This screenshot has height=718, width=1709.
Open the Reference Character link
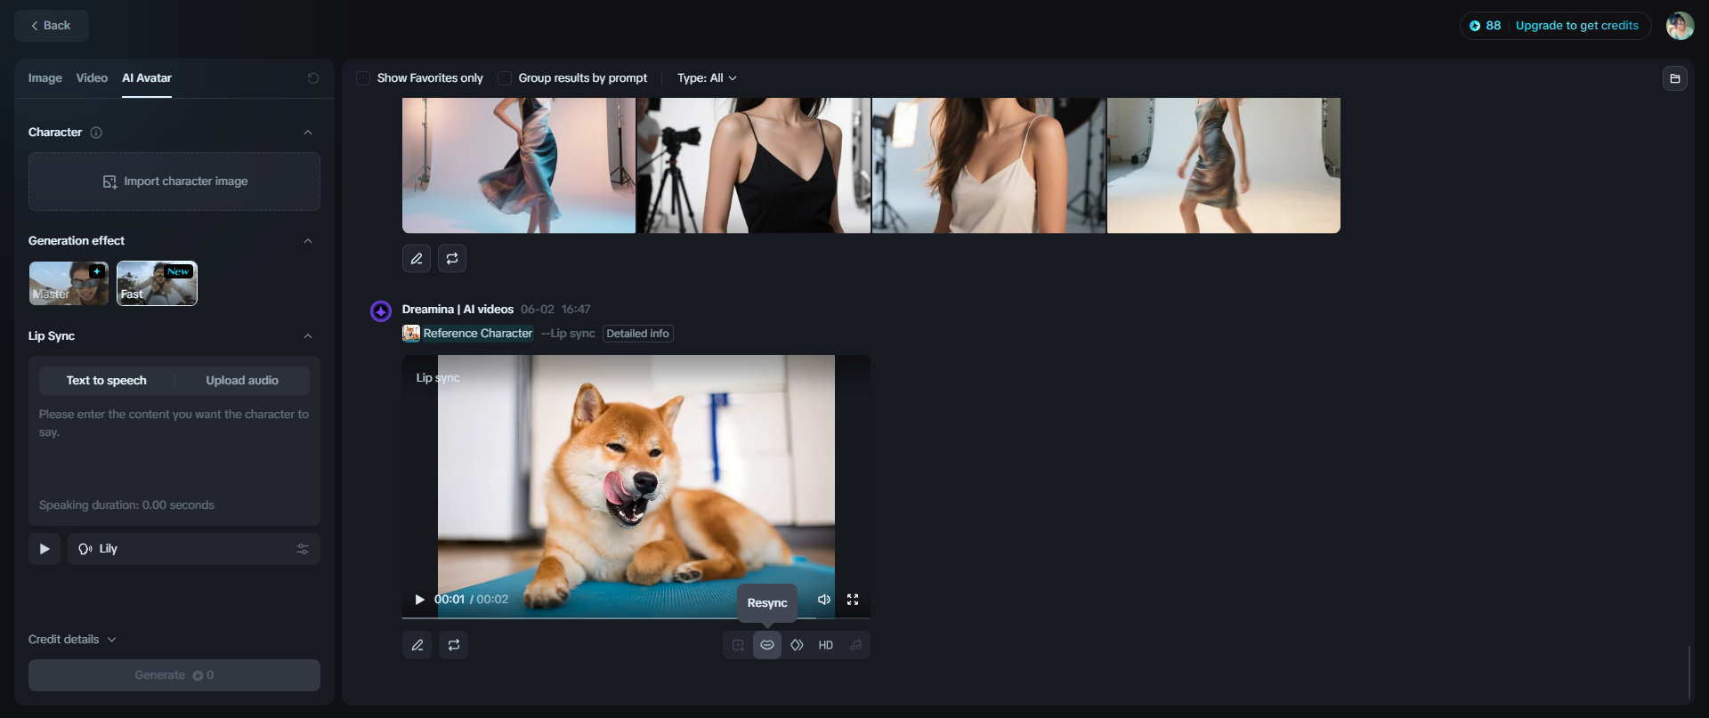point(478,334)
